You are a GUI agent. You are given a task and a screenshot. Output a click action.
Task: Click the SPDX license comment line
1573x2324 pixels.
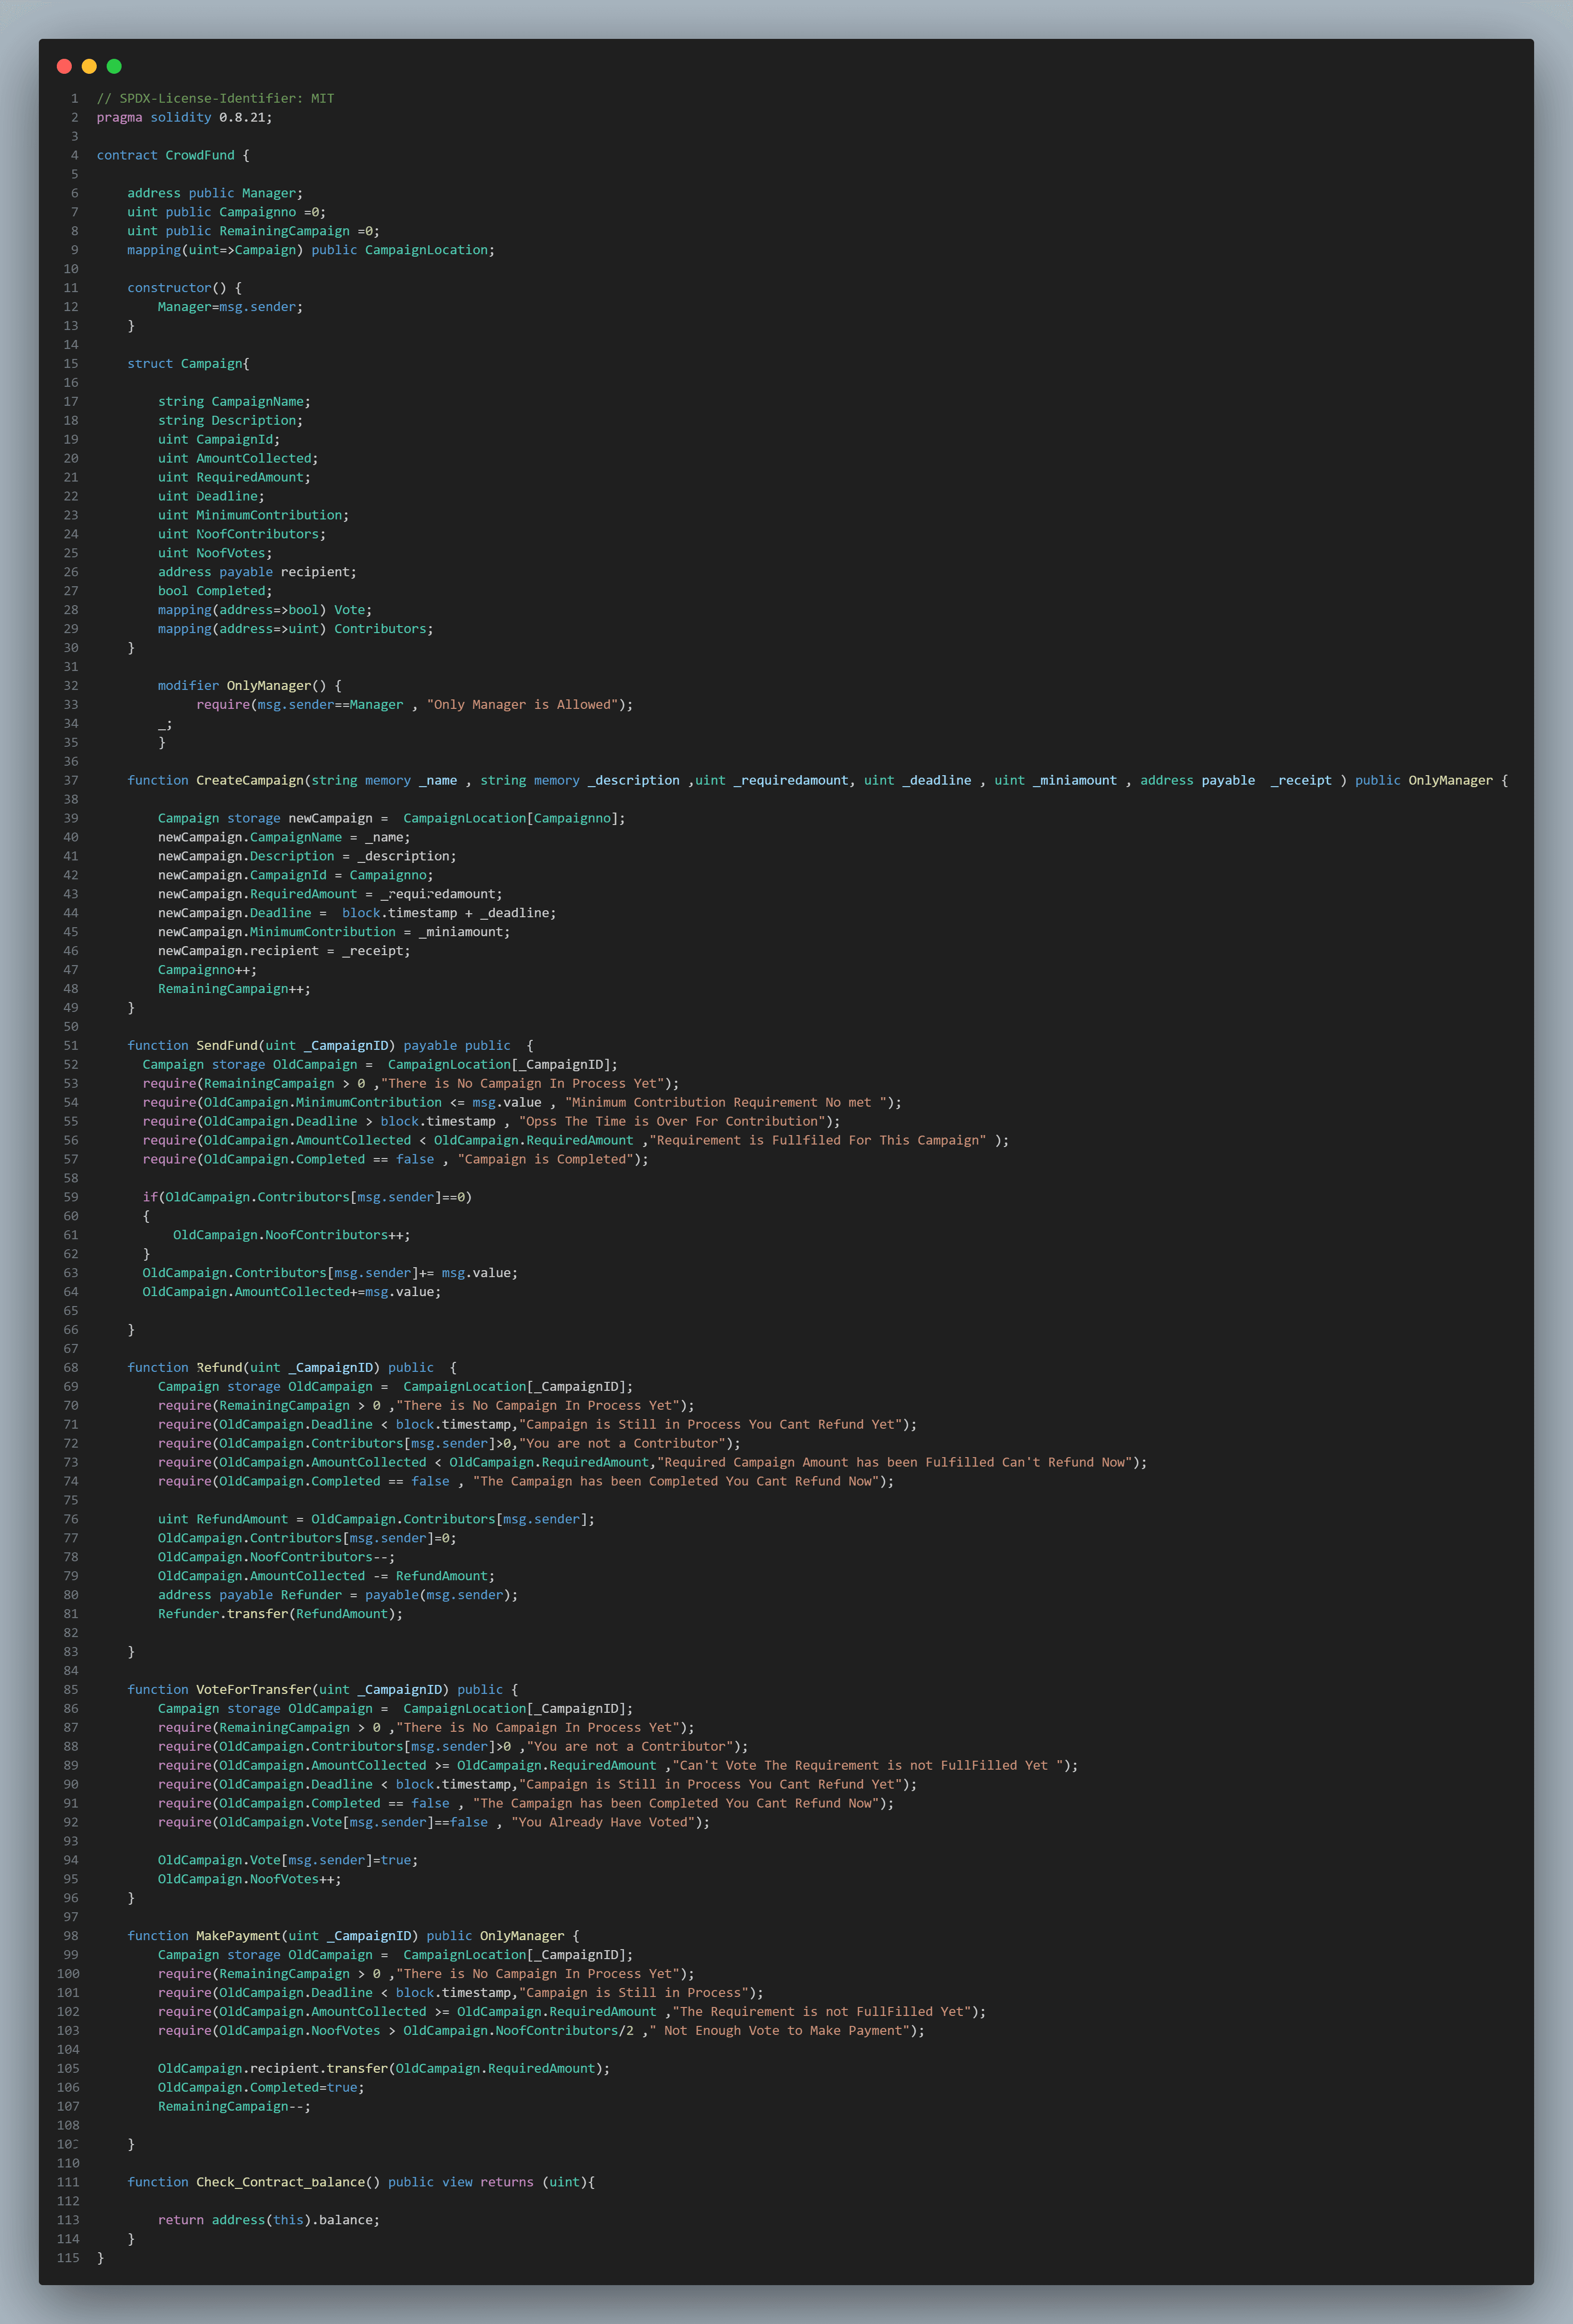215,98
